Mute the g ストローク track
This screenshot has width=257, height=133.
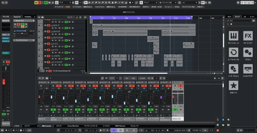[45, 25]
